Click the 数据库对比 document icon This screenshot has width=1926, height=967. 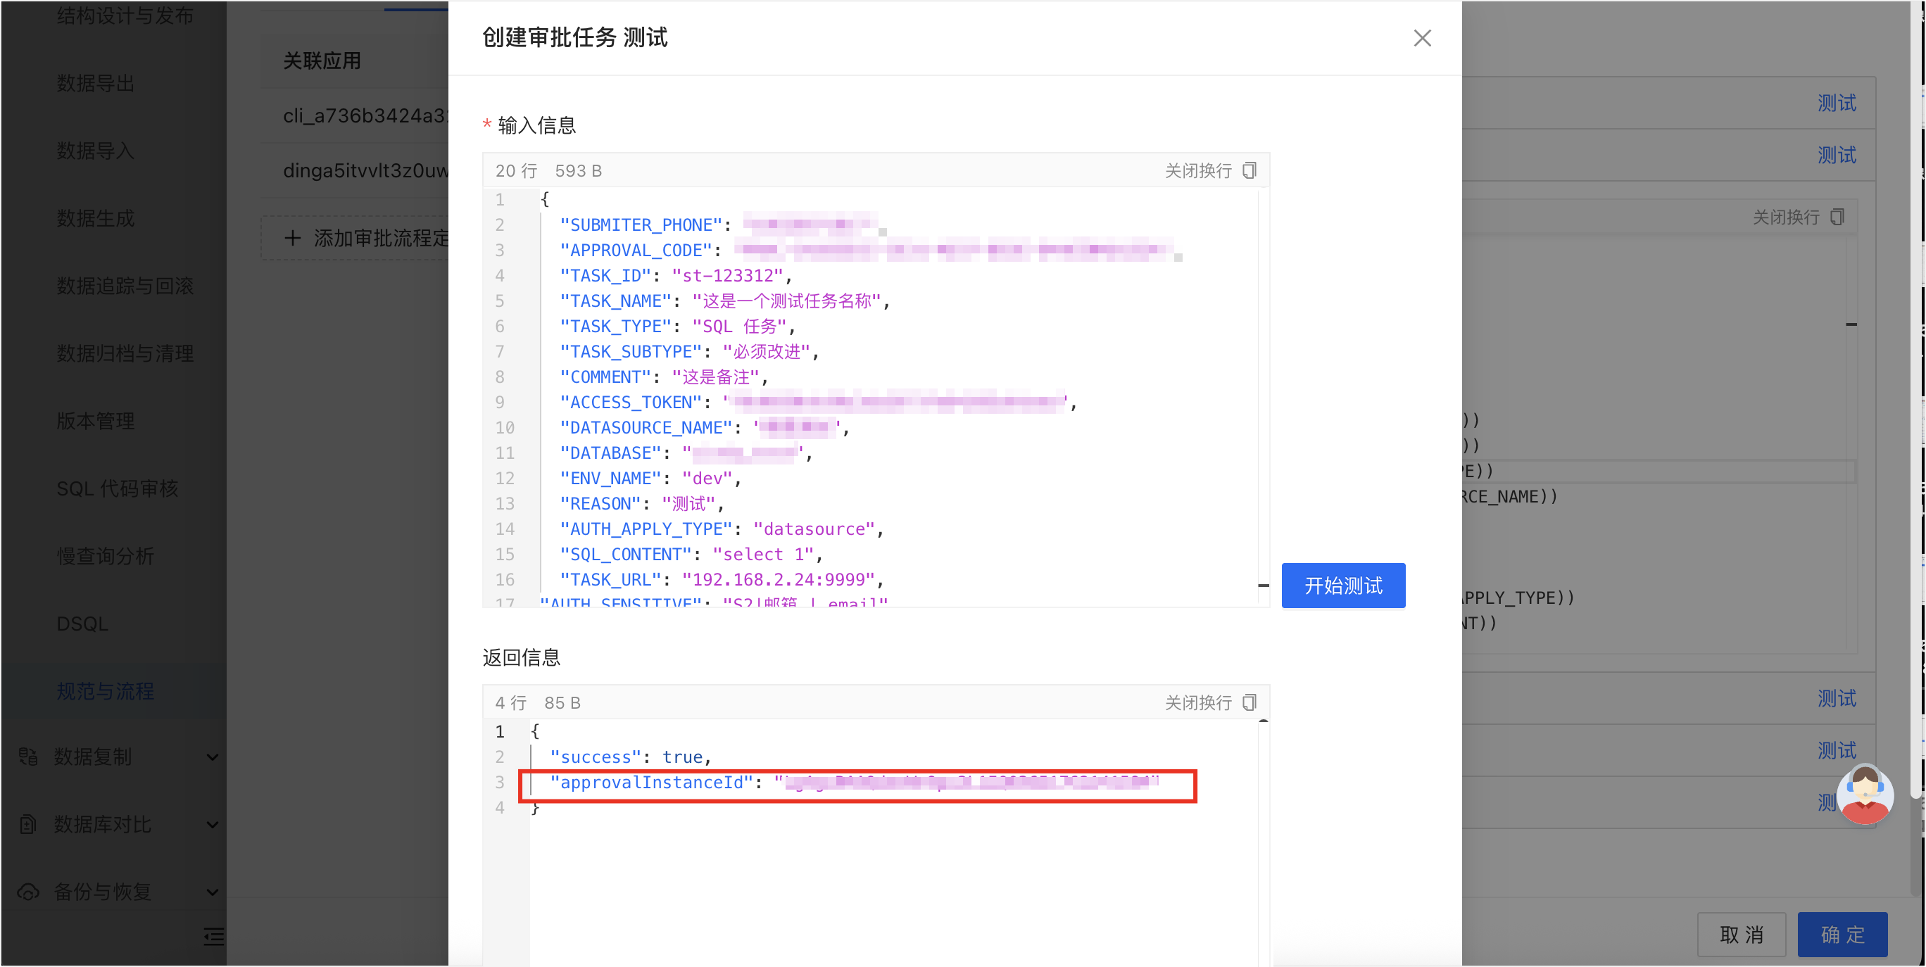click(28, 824)
